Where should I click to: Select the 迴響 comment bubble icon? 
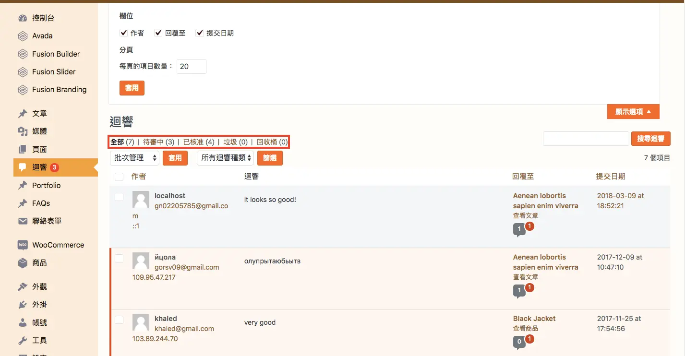23,167
